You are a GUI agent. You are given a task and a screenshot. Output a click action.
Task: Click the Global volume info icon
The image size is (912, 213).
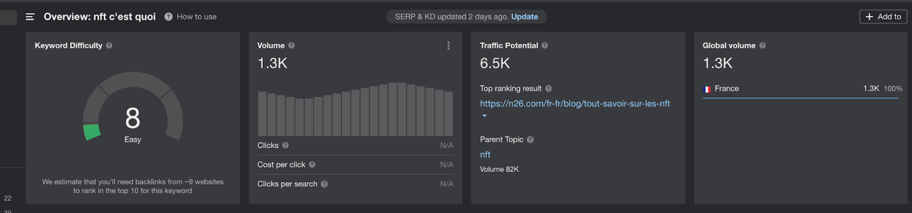[x=763, y=46]
